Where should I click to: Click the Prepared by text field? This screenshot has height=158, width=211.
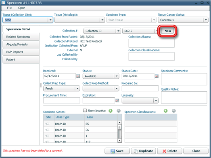click(x=140, y=88)
